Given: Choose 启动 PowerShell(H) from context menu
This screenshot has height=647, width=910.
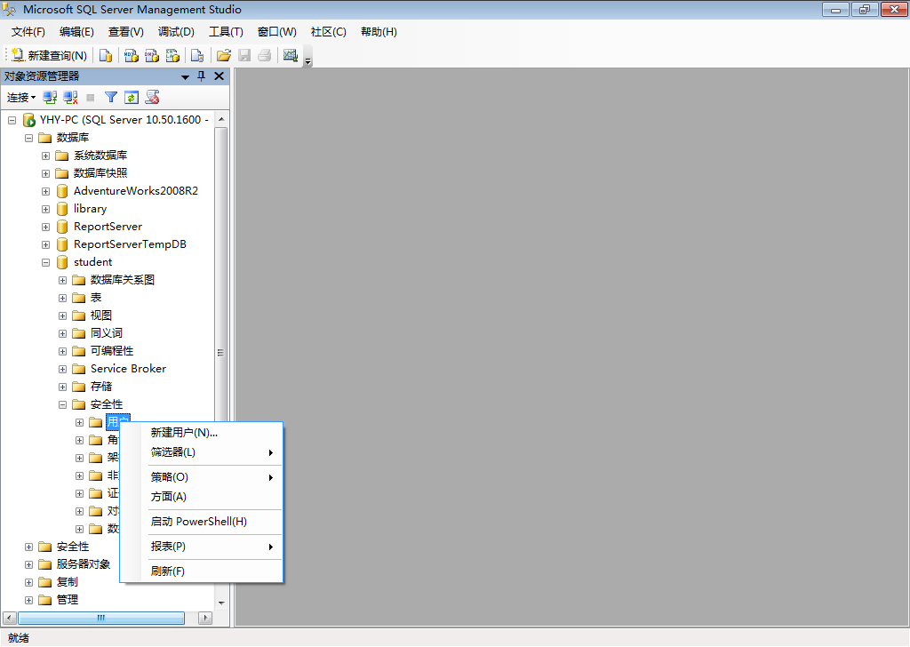Looking at the screenshot, I should coord(202,522).
